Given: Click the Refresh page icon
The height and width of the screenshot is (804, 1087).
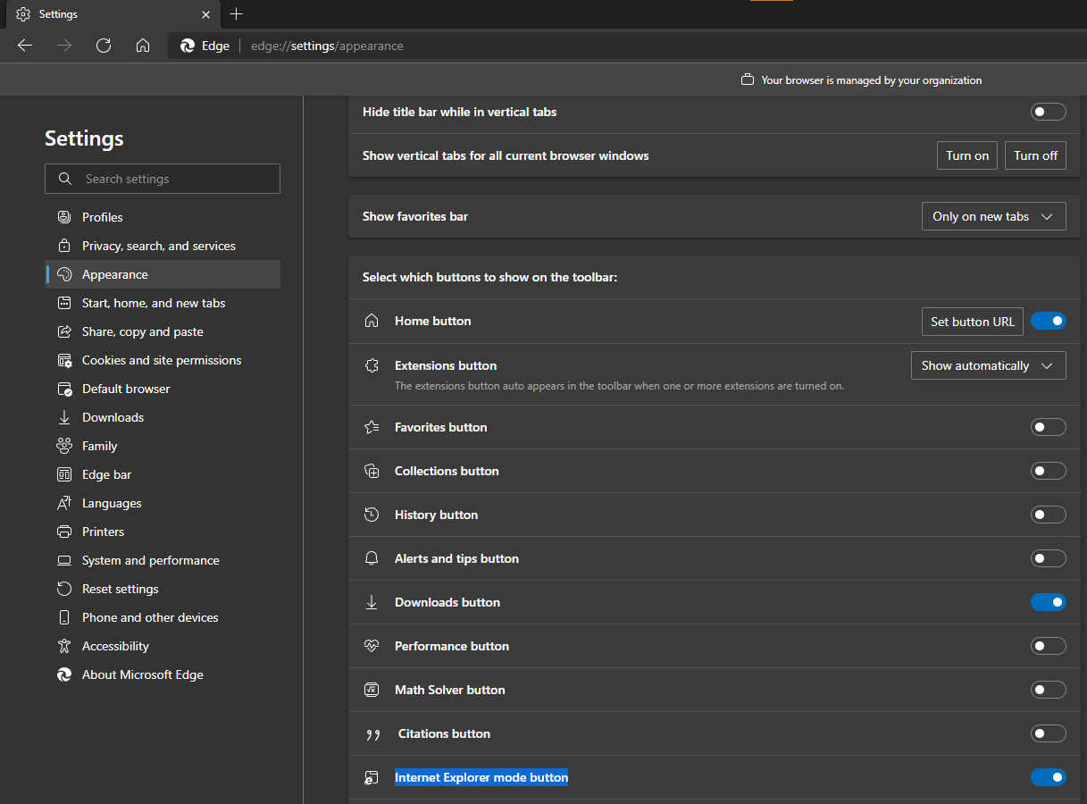Looking at the screenshot, I should click(104, 46).
